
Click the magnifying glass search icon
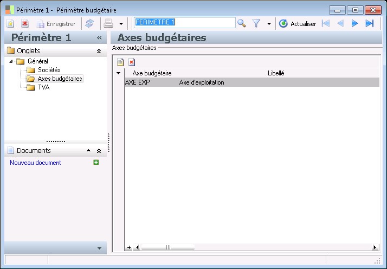coord(241,23)
